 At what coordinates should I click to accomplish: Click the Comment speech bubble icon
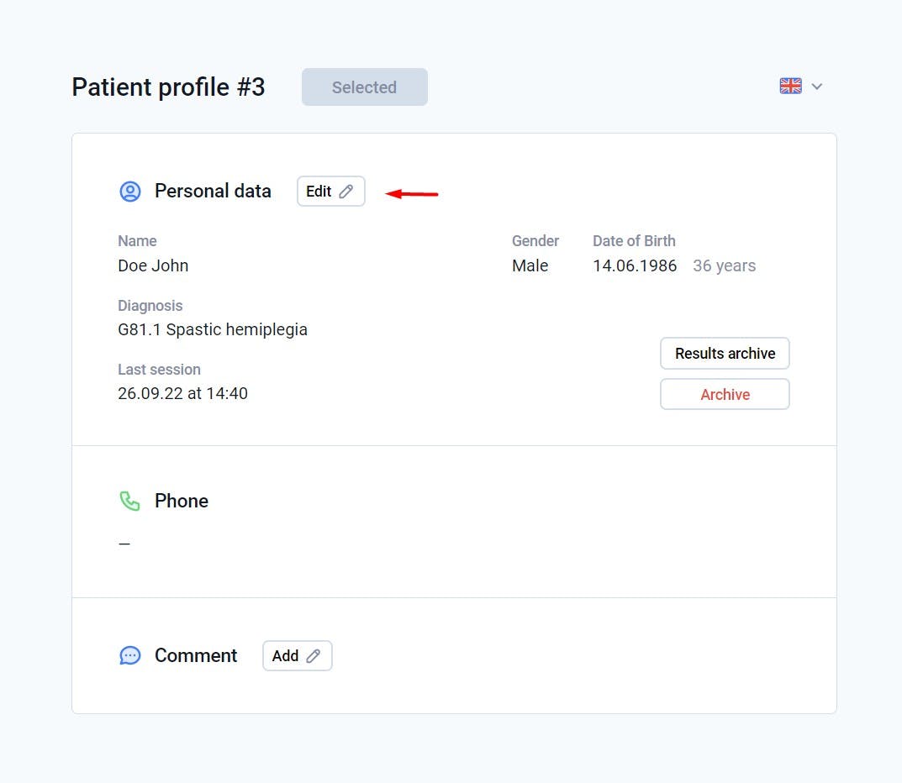coord(130,655)
